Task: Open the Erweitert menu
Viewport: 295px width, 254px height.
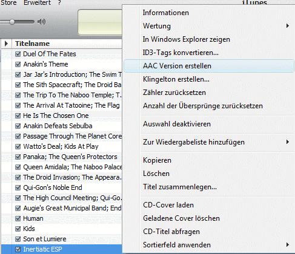Action: (x=37, y=3)
